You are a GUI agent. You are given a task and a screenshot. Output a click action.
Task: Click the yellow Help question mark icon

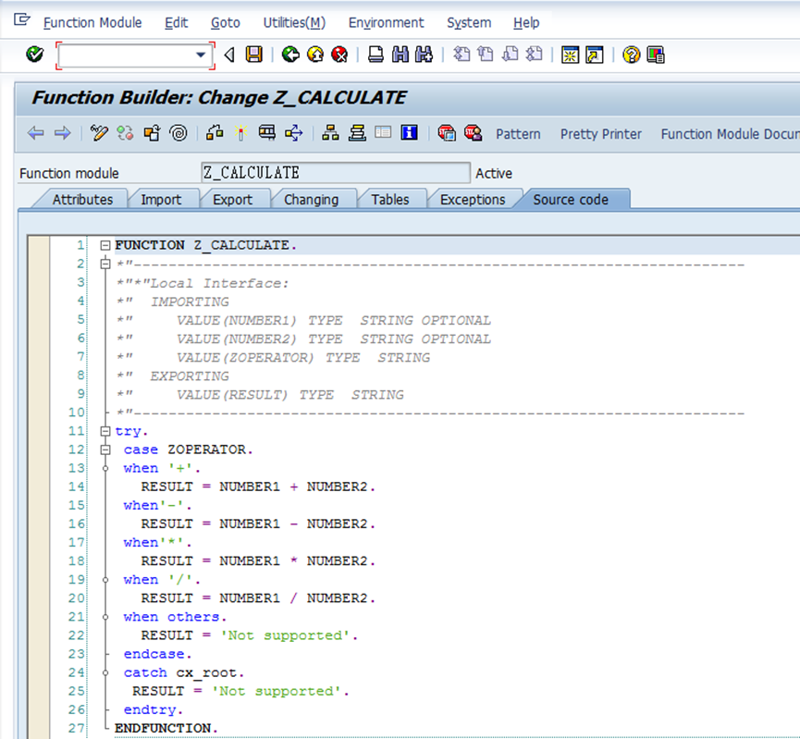click(x=631, y=55)
